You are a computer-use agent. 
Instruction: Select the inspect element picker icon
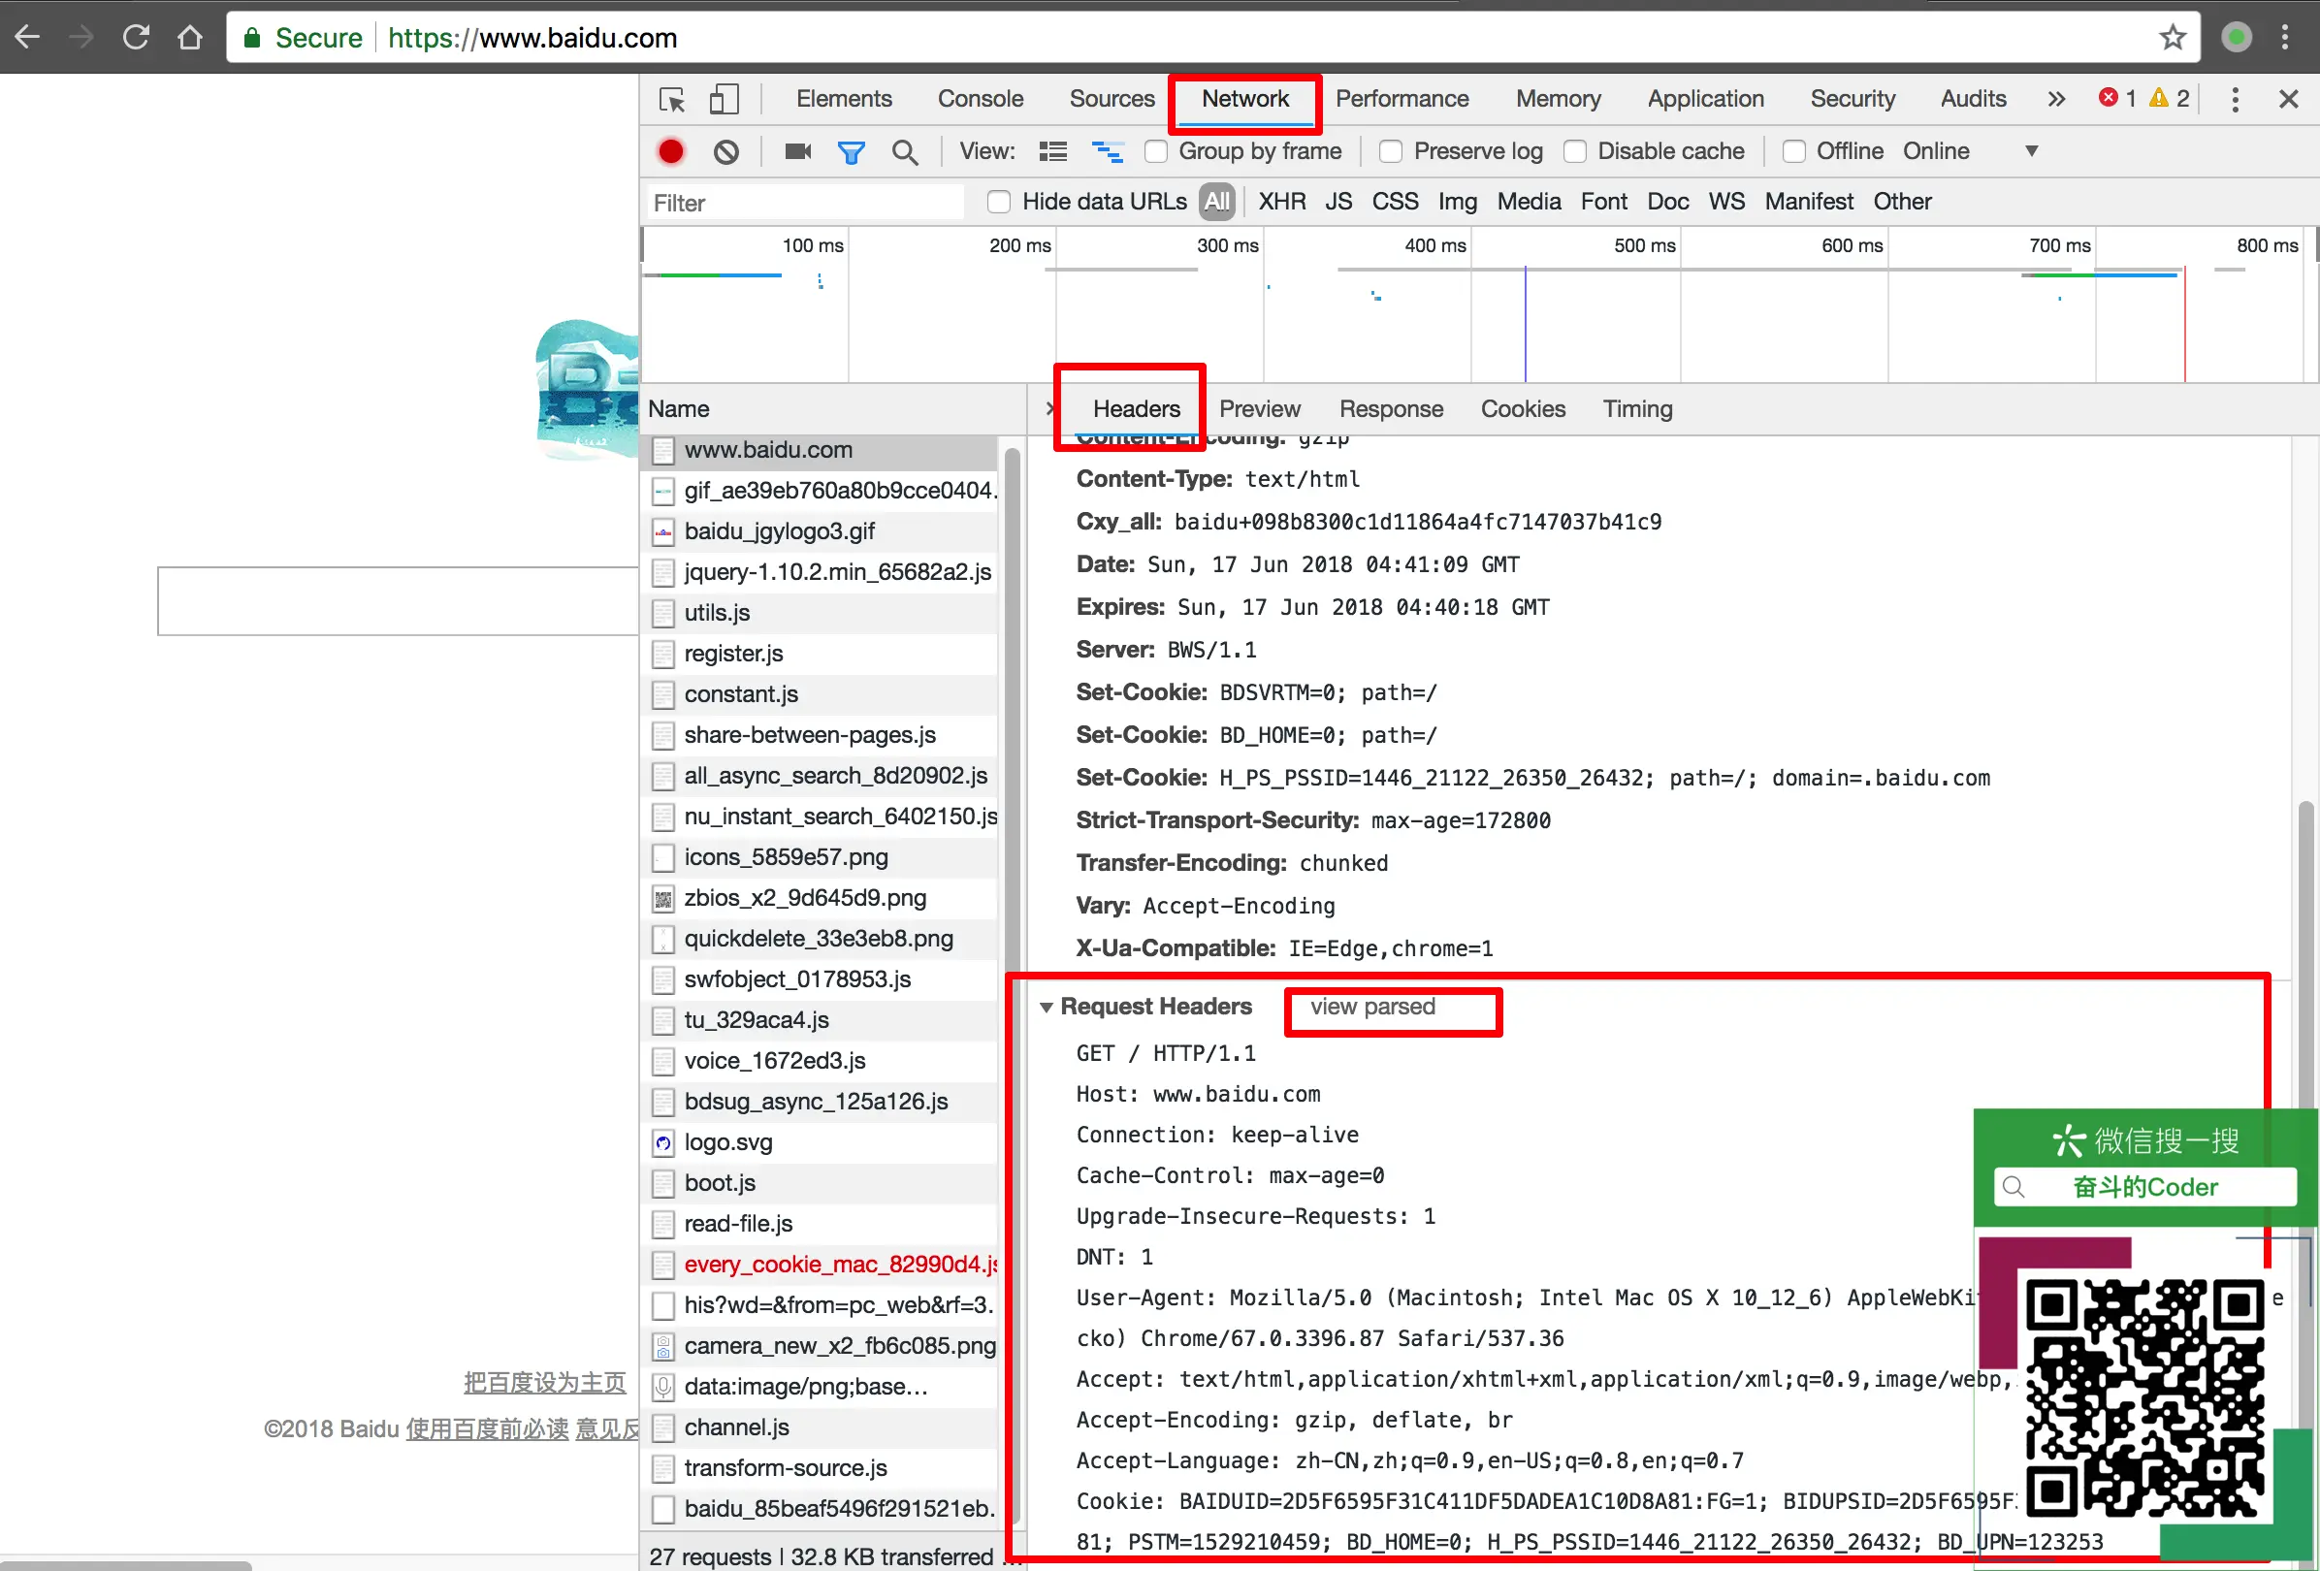pyautogui.click(x=672, y=100)
